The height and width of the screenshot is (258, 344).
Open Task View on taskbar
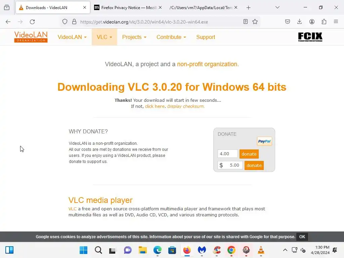pyautogui.click(x=112, y=250)
